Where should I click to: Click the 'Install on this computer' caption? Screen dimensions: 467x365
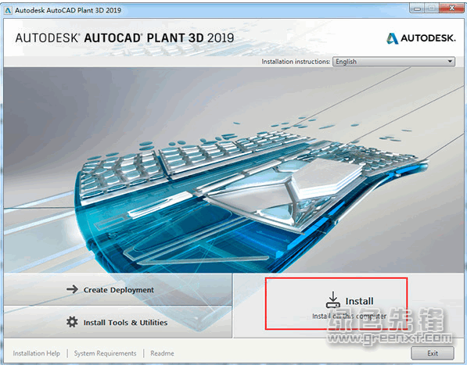click(349, 316)
